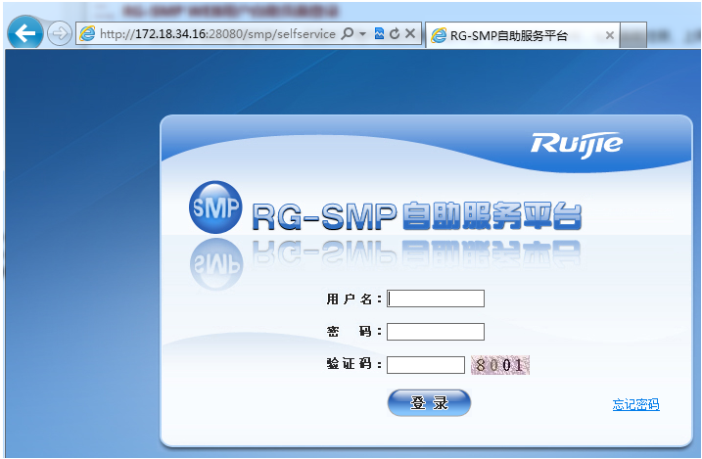Focus the 用户名 input field

[x=436, y=298]
